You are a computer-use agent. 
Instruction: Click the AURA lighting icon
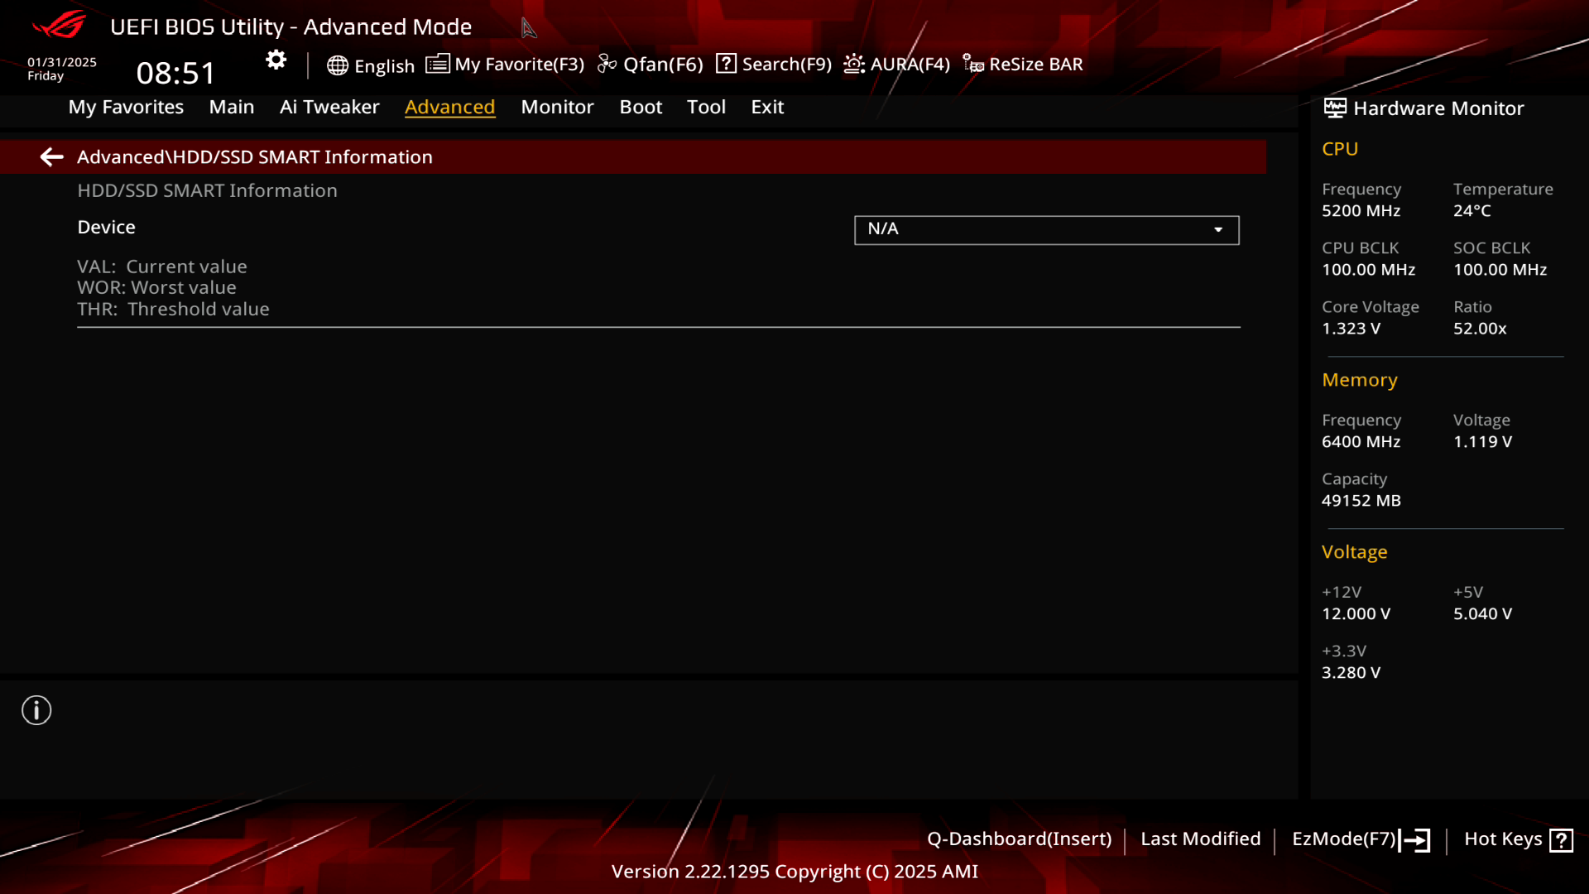pyautogui.click(x=854, y=64)
